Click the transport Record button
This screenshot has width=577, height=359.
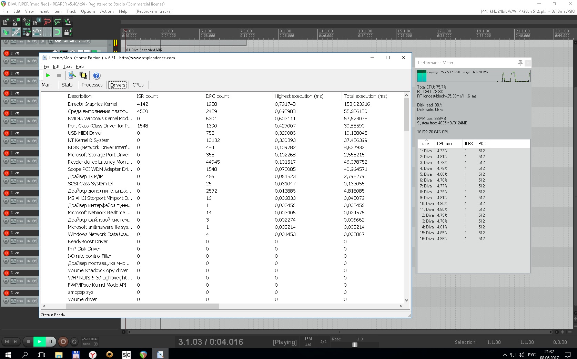point(63,342)
